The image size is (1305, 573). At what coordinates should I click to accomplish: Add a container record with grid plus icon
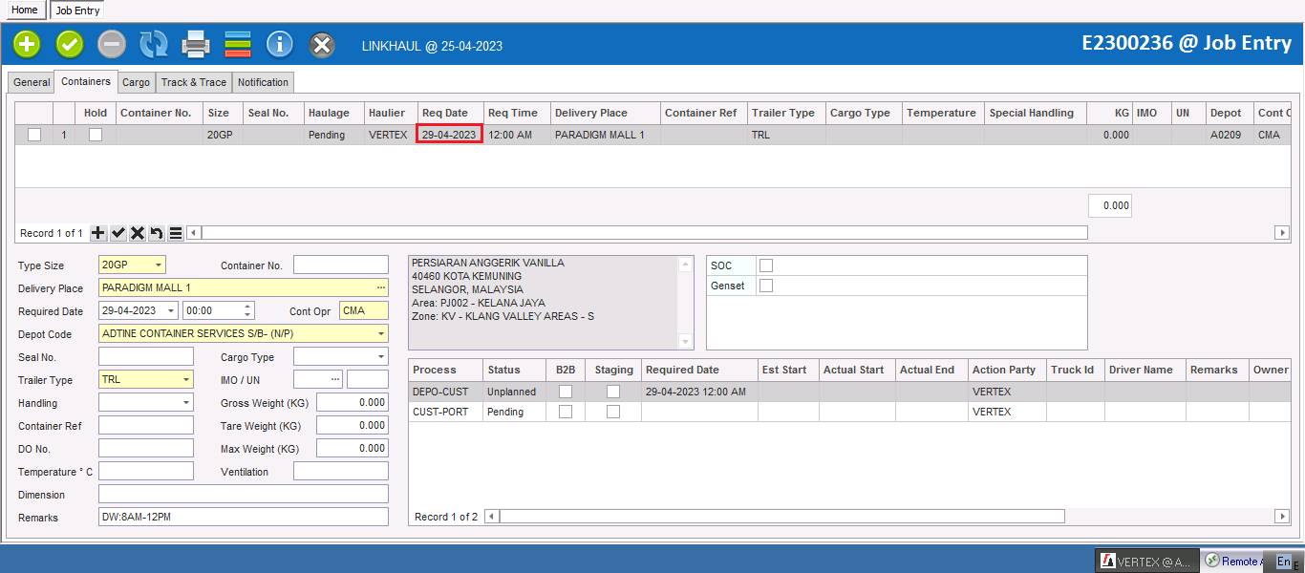98,233
